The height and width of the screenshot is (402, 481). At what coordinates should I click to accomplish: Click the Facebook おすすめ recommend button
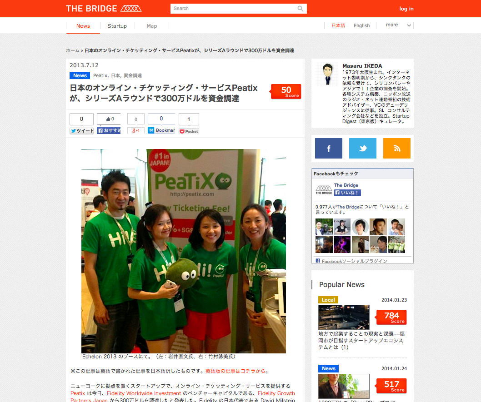[109, 130]
